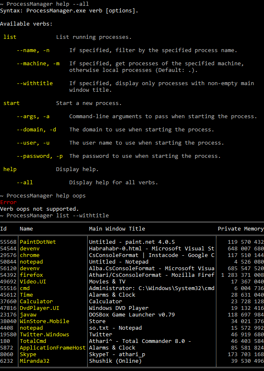The height and width of the screenshot is (371, 264).
Task: Click 'Movies & TV' window title
Action: pos(107,282)
